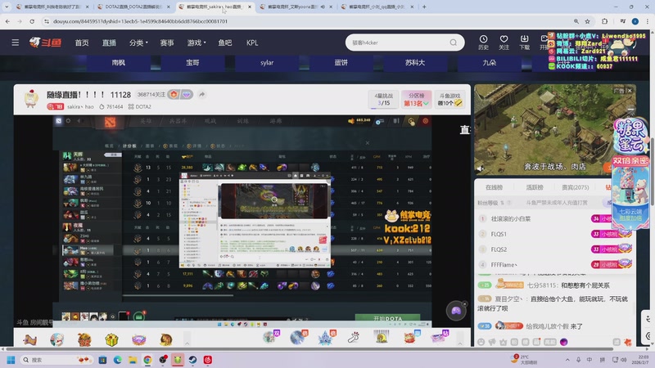
Task: Switch to 活跃榜 tab
Action: pos(535,187)
